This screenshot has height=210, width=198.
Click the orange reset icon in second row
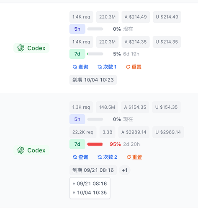pyautogui.click(x=129, y=157)
